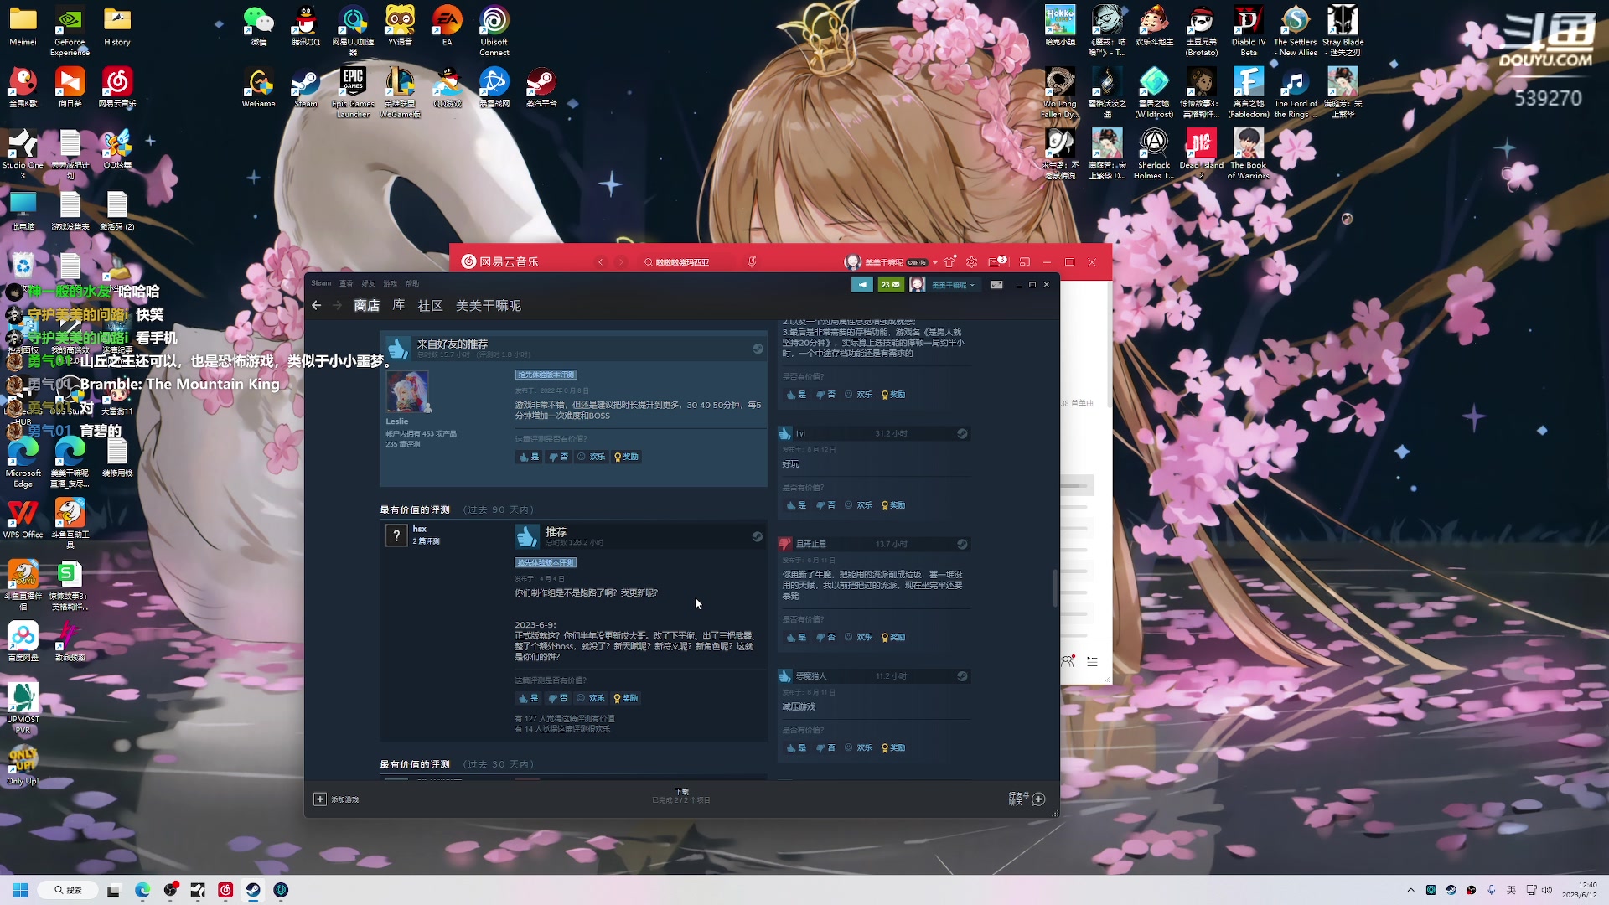1609x905 pixels.
Task: Click NetEase Music forward arrow
Action: coord(621,262)
